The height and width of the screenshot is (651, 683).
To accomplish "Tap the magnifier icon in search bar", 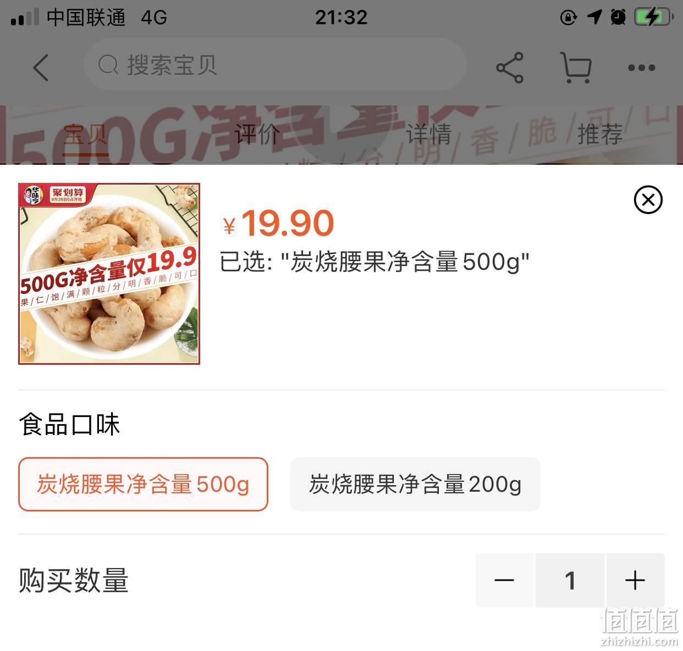I will [108, 65].
